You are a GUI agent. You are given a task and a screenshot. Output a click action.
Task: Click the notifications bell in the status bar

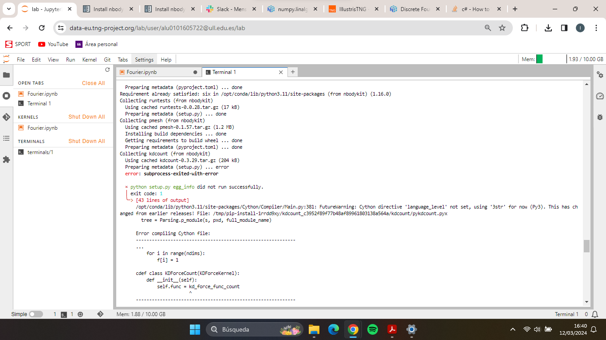596,314
